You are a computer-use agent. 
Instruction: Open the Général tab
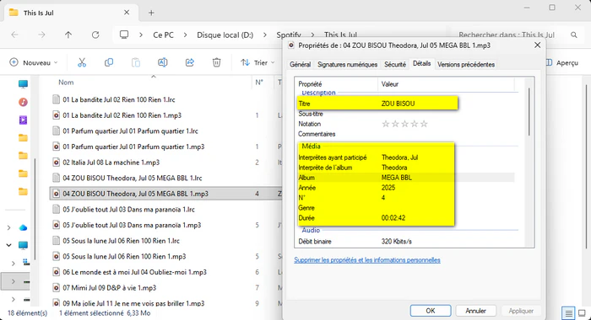click(x=300, y=64)
